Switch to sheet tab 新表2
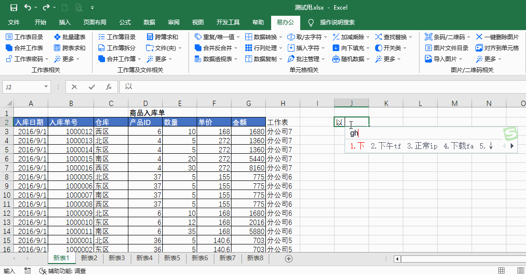This screenshot has height=275, width=526. [x=89, y=258]
